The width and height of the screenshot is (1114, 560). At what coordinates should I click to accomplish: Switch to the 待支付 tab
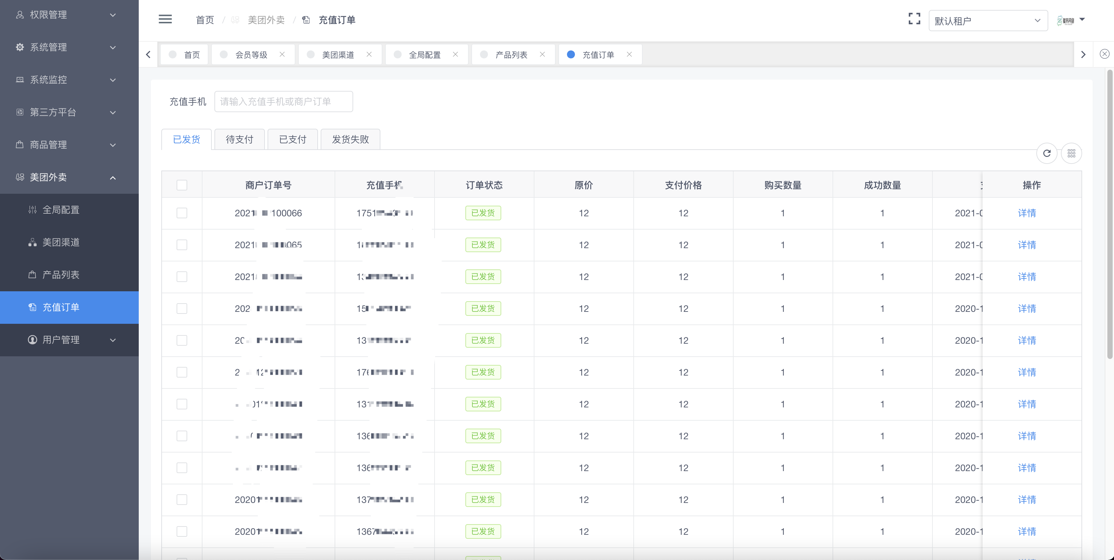click(239, 139)
